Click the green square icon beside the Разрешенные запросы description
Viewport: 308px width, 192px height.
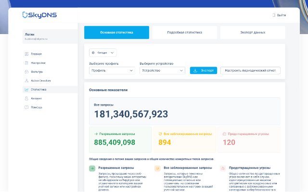pos(92,168)
